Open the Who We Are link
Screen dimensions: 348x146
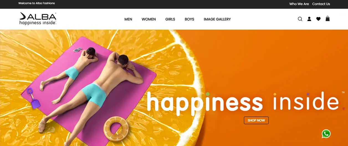[299, 4]
